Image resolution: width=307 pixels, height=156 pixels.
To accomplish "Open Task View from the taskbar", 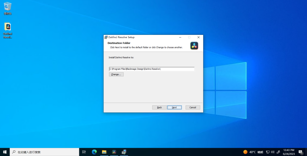I will pos(84,152).
